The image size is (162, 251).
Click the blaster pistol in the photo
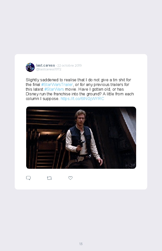coord(81,143)
